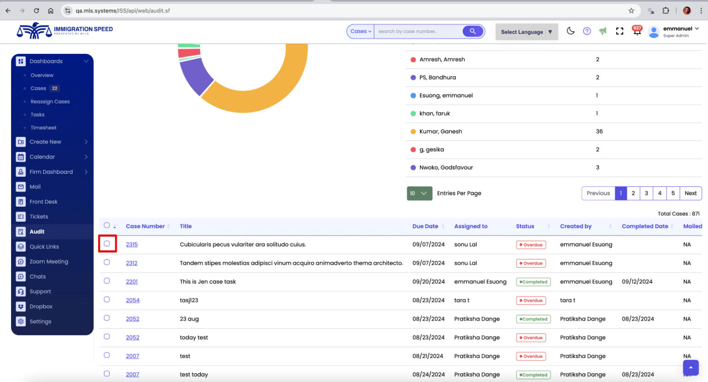The height and width of the screenshot is (382, 708).
Task: Click the Next pagination button
Action: 690,193
